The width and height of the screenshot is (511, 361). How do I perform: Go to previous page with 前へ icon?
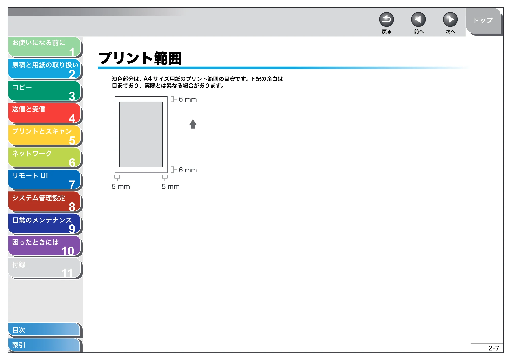tap(418, 19)
